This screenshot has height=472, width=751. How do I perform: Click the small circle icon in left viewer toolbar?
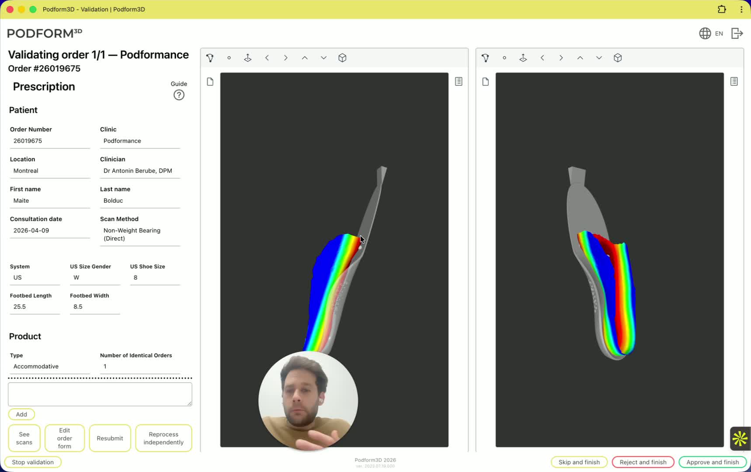(229, 58)
